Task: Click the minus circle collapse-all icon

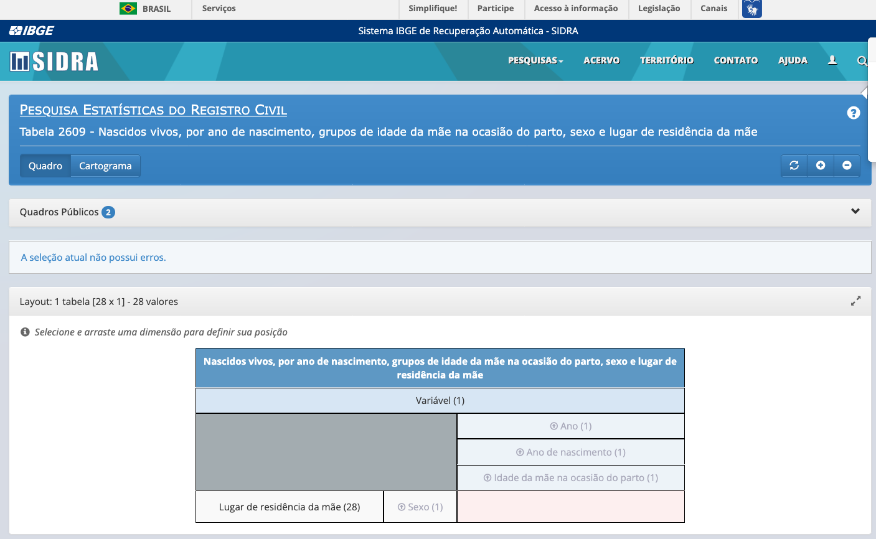Action: [x=847, y=166]
